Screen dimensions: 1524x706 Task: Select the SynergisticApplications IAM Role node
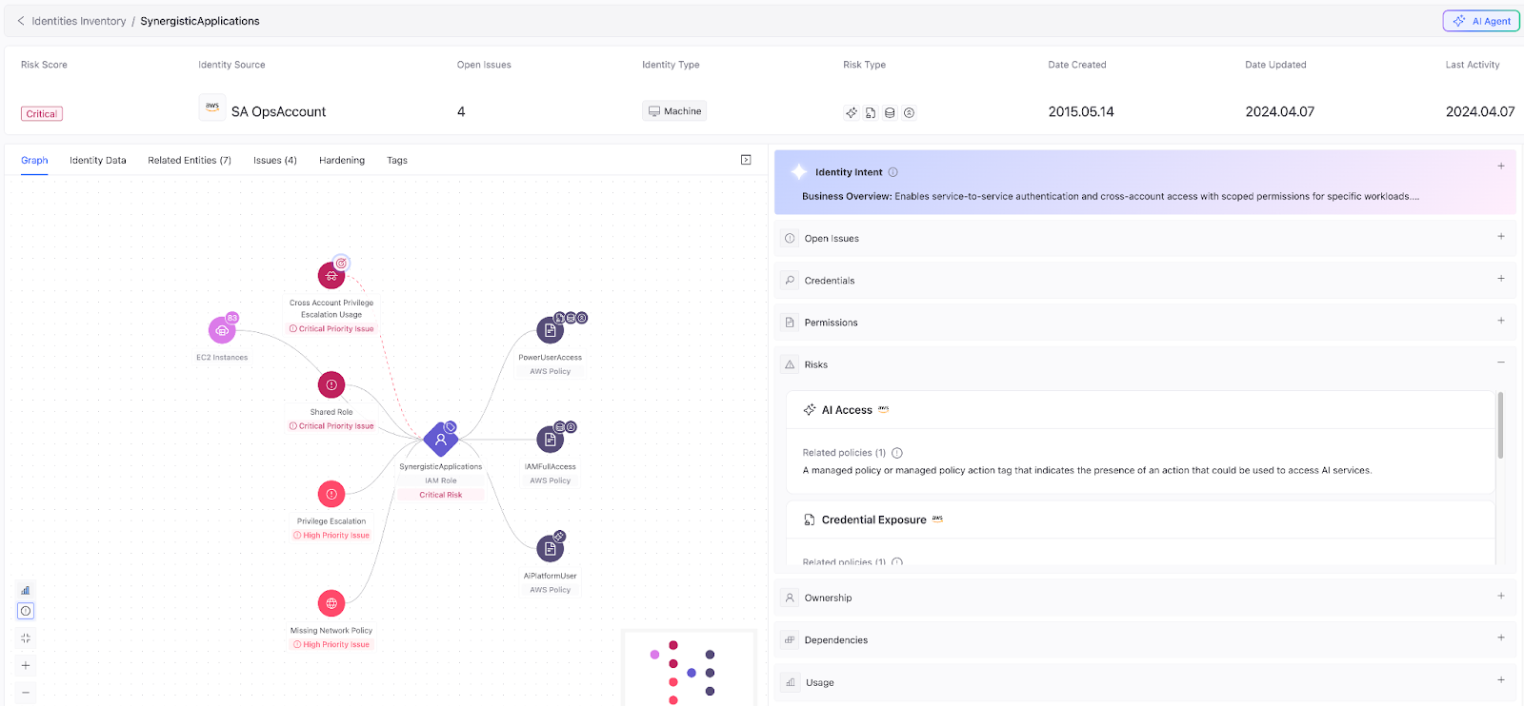(440, 440)
